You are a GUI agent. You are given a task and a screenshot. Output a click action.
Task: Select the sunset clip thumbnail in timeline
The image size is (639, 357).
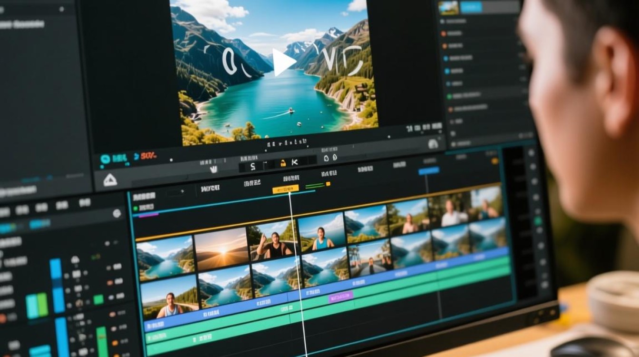click(221, 249)
